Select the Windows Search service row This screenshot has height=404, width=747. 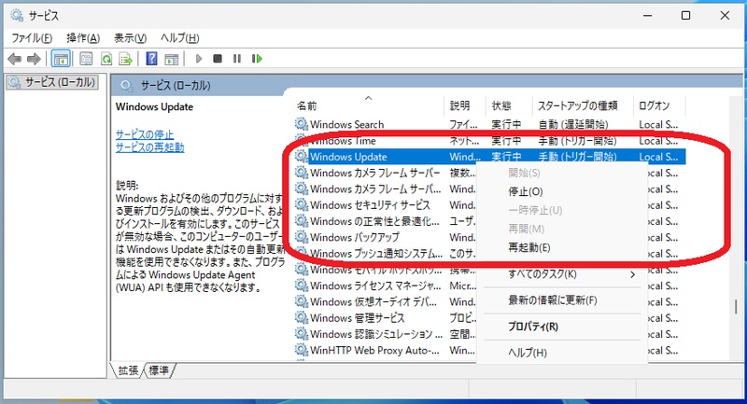489,124
